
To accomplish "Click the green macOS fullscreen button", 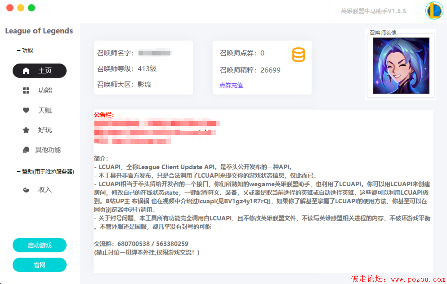I will 31,8.
